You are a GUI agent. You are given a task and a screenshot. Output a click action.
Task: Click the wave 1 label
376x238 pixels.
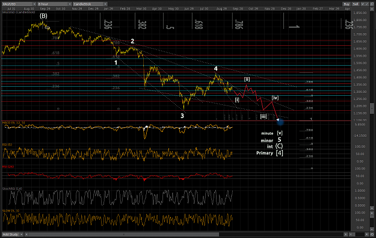[116, 63]
